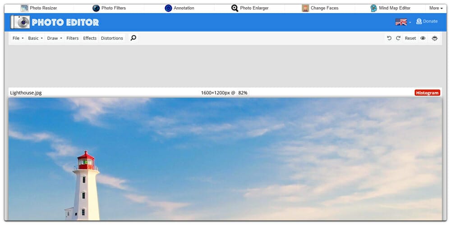Open the Photo Enlarger link
This screenshot has height=225, width=451.
[254, 8]
